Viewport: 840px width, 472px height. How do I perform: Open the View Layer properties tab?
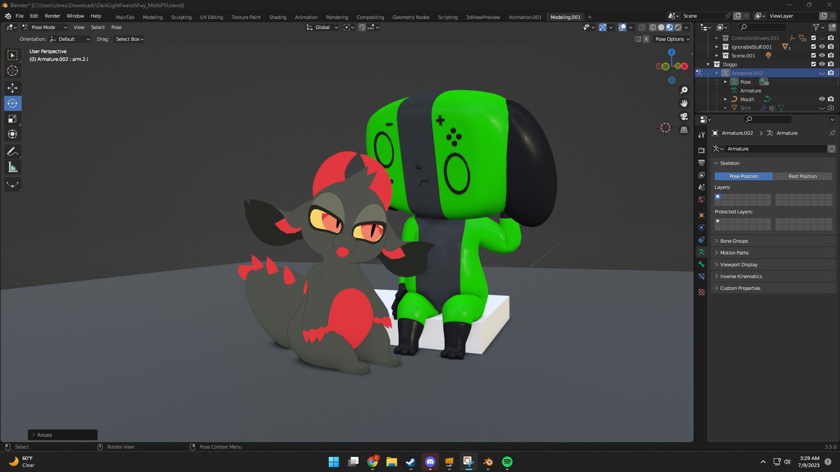coord(701,175)
